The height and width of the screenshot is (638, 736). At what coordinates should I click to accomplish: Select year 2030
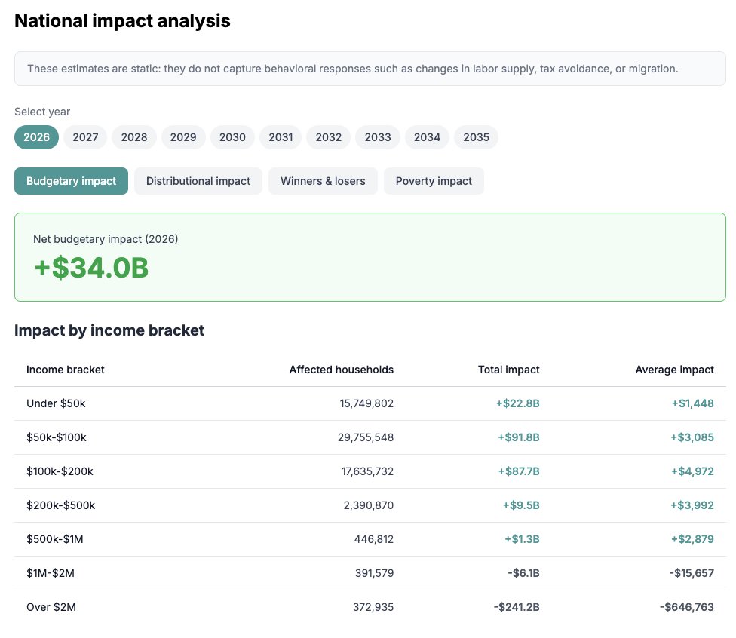[x=232, y=137]
